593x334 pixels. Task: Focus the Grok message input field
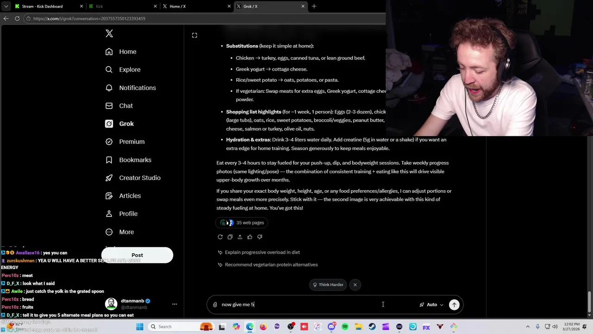click(x=317, y=305)
